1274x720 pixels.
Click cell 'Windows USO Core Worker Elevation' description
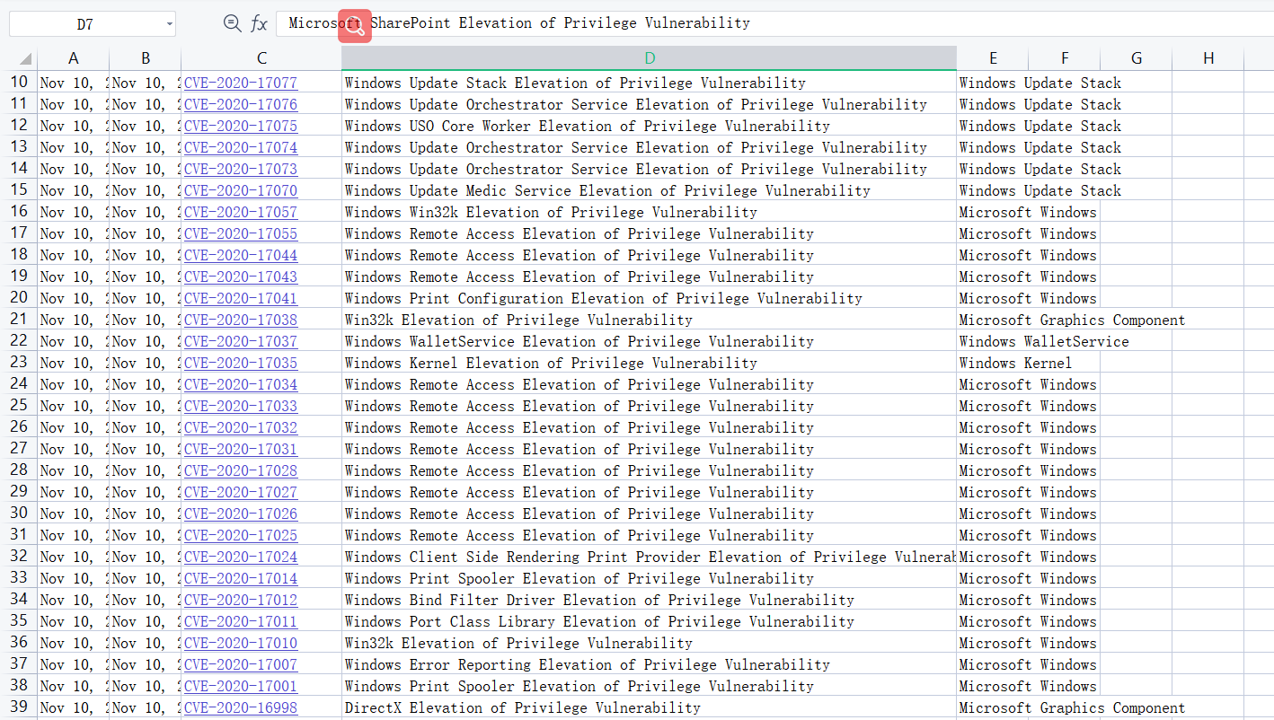pyautogui.click(x=650, y=126)
